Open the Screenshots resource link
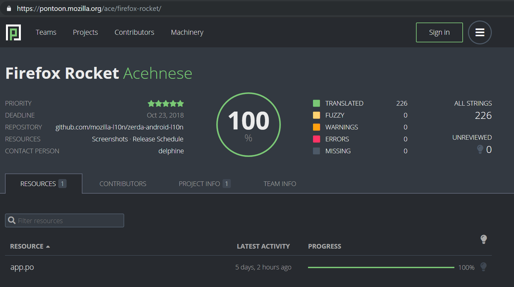Viewport: 514px width, 287px height. [x=110, y=139]
